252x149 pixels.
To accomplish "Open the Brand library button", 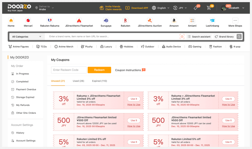I will (x=224, y=37).
